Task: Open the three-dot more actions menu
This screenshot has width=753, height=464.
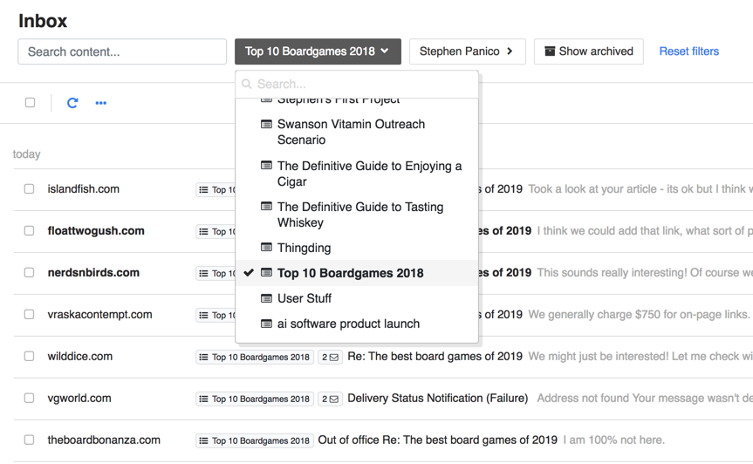Action: pyautogui.click(x=101, y=103)
